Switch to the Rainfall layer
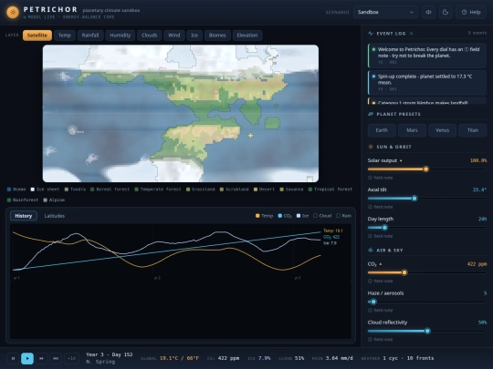The height and width of the screenshot is (369, 493). (90, 36)
